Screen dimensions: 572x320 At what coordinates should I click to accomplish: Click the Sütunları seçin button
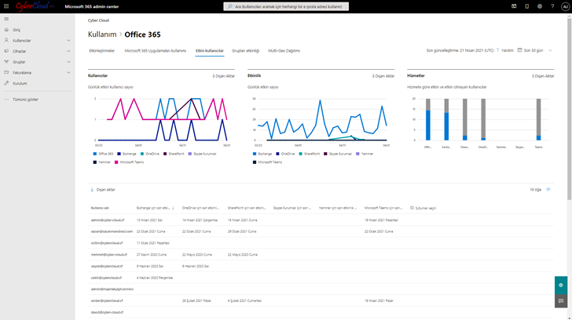[423, 208]
